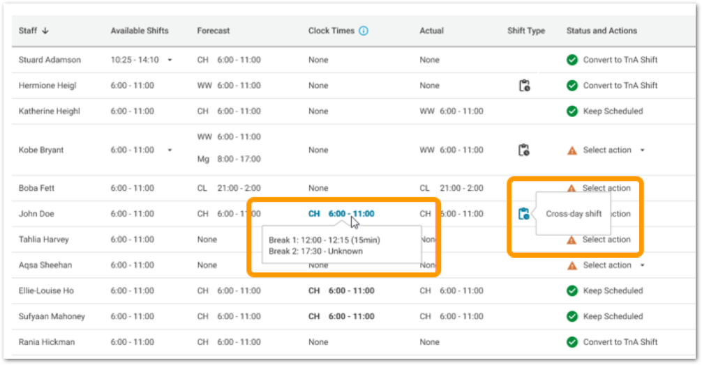The height and width of the screenshot is (365, 702).
Task: Click Convert to TnA Shift for Hermione Heigl
Action: click(620, 86)
